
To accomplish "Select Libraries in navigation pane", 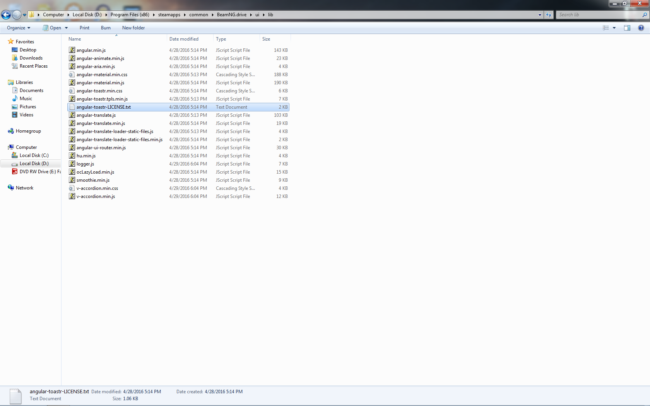I will pyautogui.click(x=24, y=82).
